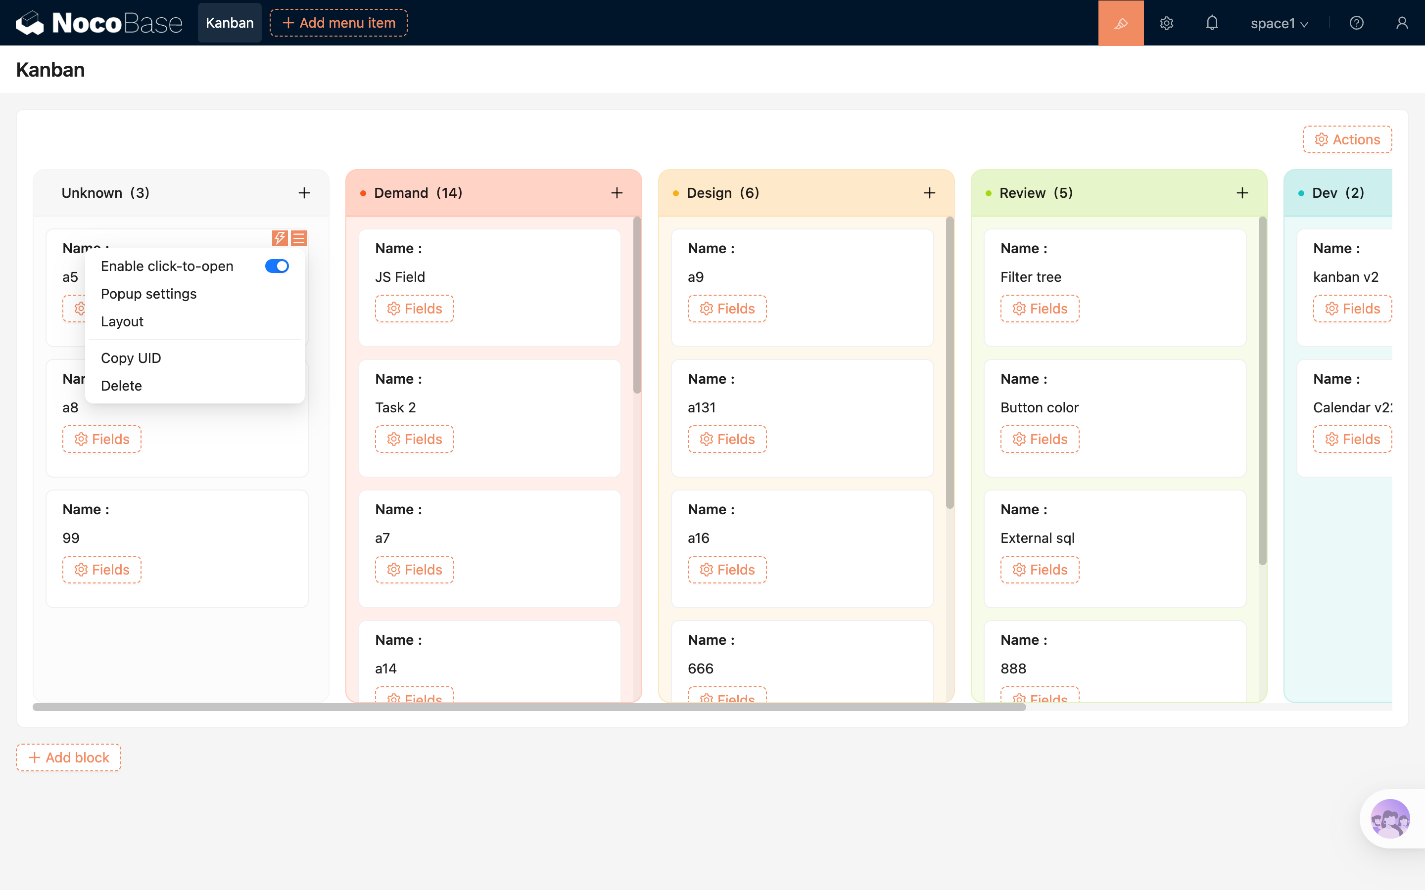
Task: Click the lightning icon on the a5 card
Action: pos(280,238)
